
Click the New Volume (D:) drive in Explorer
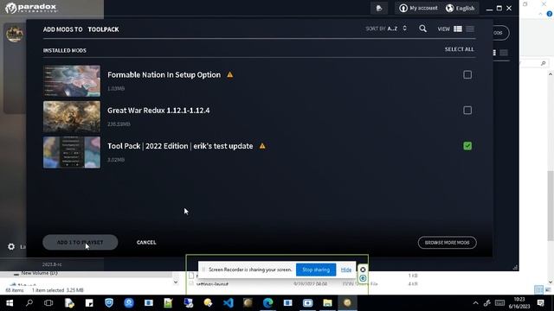click(x=39, y=273)
